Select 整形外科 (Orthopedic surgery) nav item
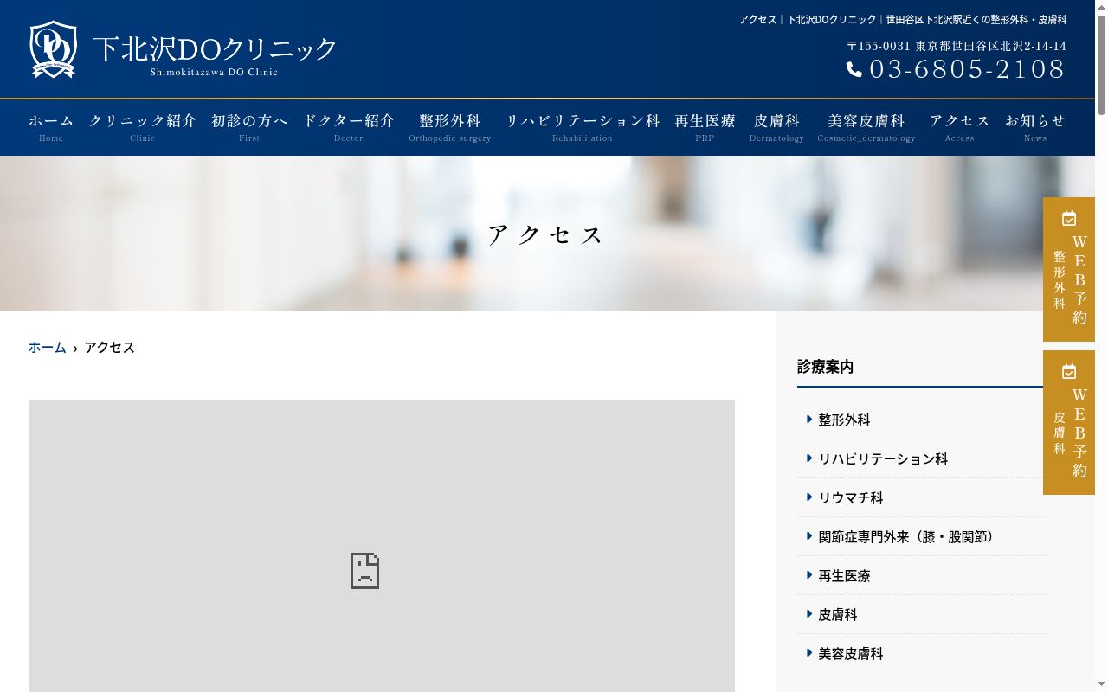This screenshot has height=692, width=1108. [x=450, y=127]
